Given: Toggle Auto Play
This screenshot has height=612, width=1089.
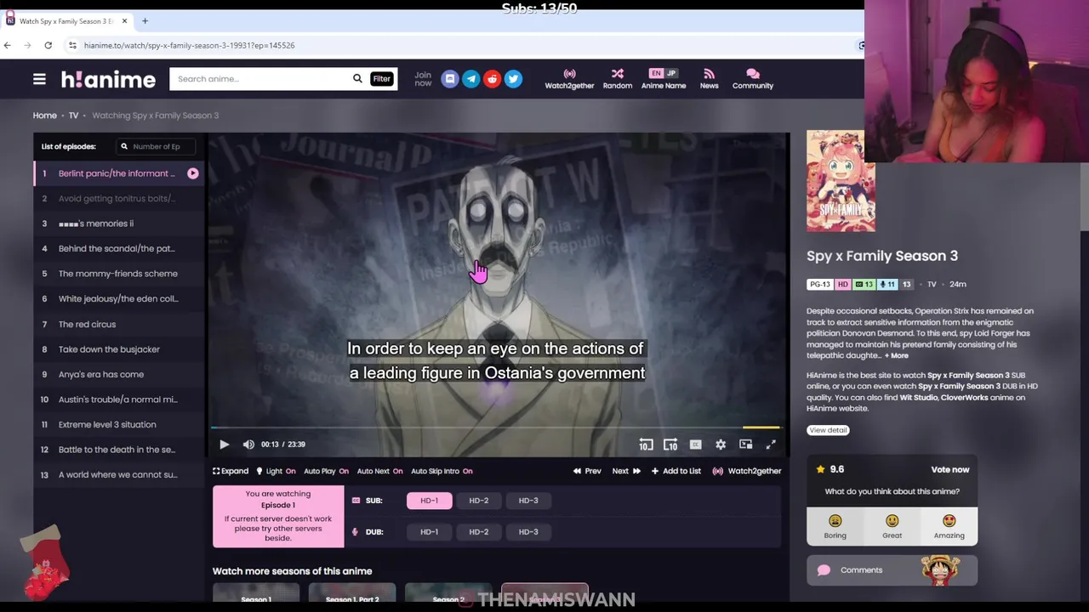Looking at the screenshot, I should [x=326, y=471].
